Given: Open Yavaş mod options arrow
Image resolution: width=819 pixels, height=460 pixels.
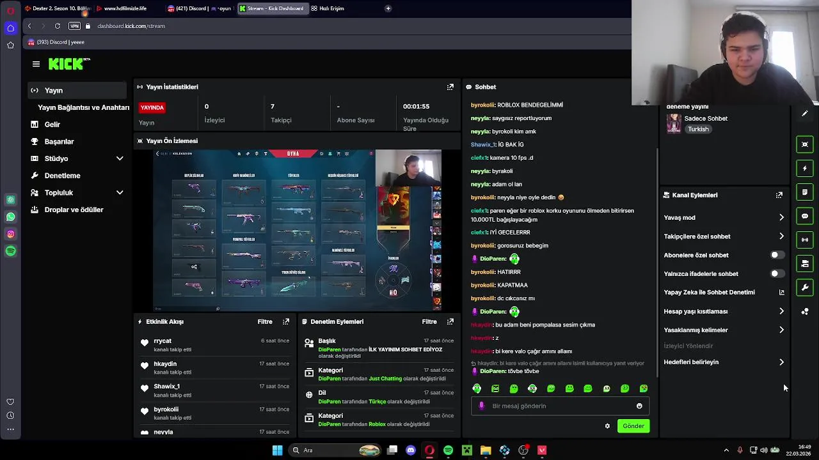Looking at the screenshot, I should (x=781, y=218).
